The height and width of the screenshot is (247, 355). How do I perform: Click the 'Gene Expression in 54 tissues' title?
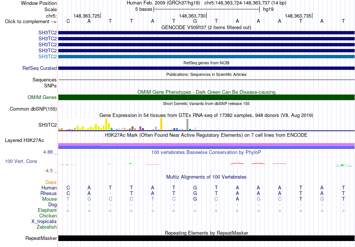coord(206,115)
